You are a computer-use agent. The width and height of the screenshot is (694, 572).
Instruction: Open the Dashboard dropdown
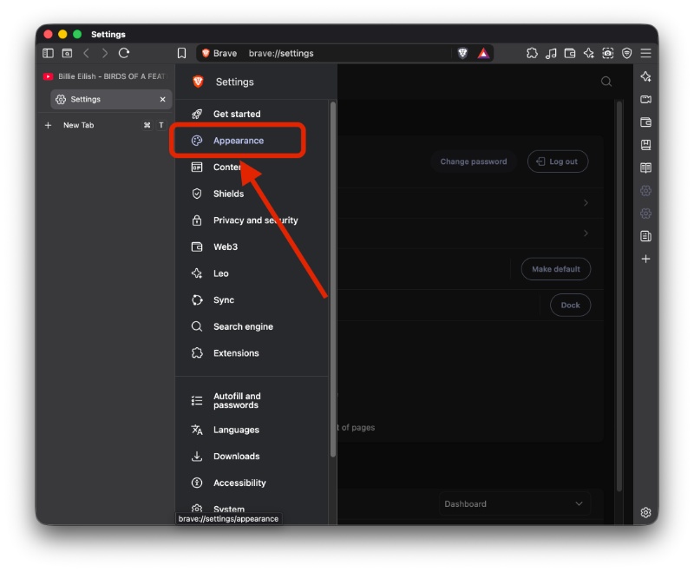point(514,503)
